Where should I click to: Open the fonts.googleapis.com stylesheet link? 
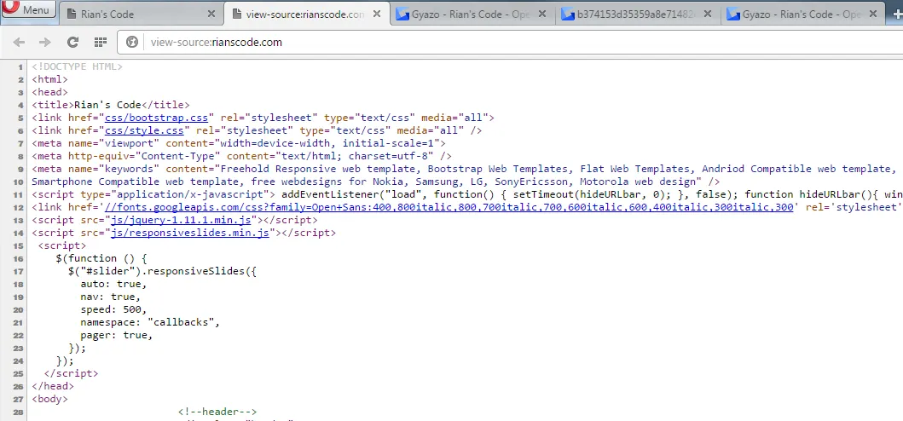[x=449, y=207]
